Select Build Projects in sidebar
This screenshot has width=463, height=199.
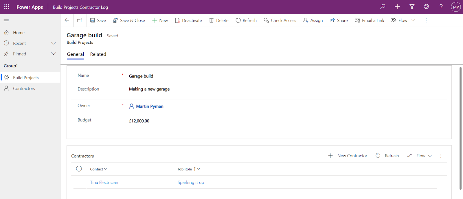30,78
